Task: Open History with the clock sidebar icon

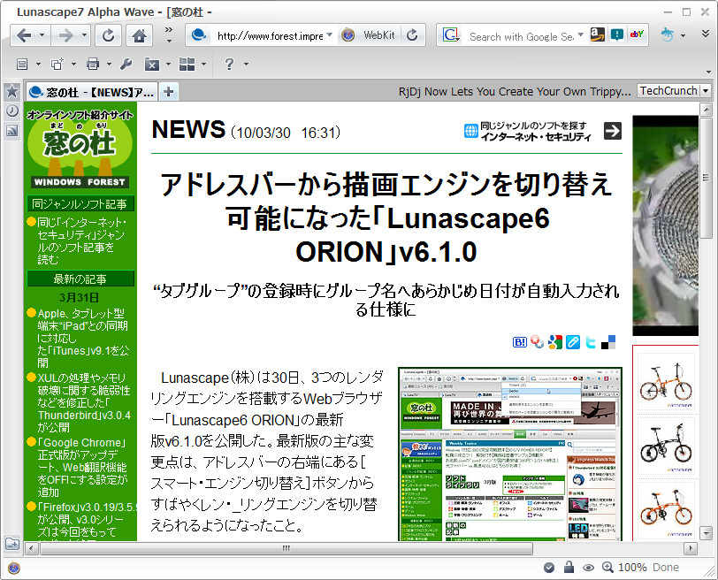Action: pos(11,111)
